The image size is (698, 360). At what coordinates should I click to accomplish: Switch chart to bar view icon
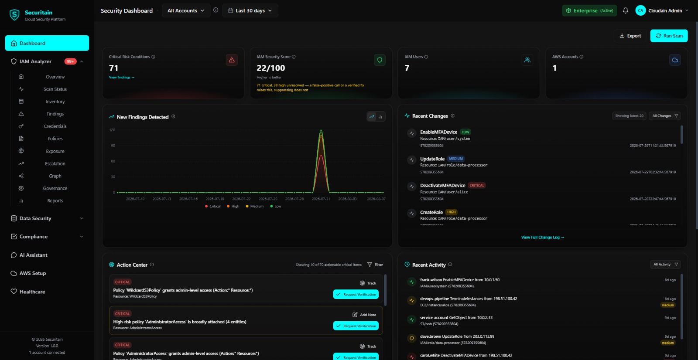coord(380,116)
